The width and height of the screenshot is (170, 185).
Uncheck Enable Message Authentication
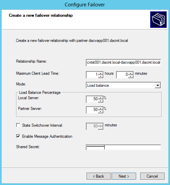(x=18, y=136)
